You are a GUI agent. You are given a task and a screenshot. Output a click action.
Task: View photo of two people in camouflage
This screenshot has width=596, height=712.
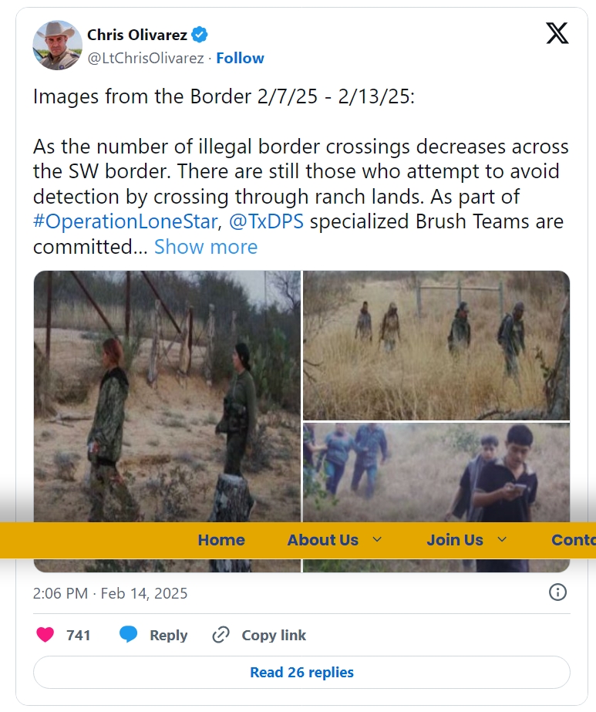tap(167, 396)
